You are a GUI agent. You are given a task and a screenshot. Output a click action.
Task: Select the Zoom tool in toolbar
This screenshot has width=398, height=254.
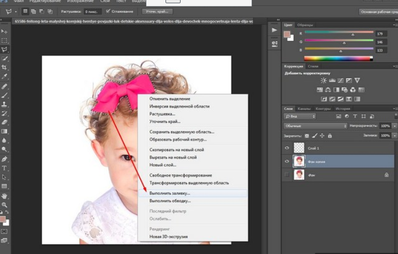point(4,204)
